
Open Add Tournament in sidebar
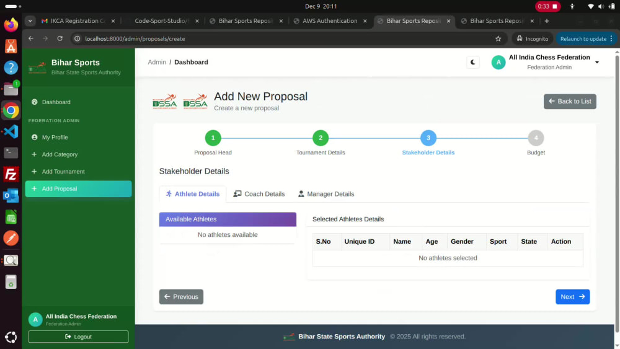tap(78, 172)
